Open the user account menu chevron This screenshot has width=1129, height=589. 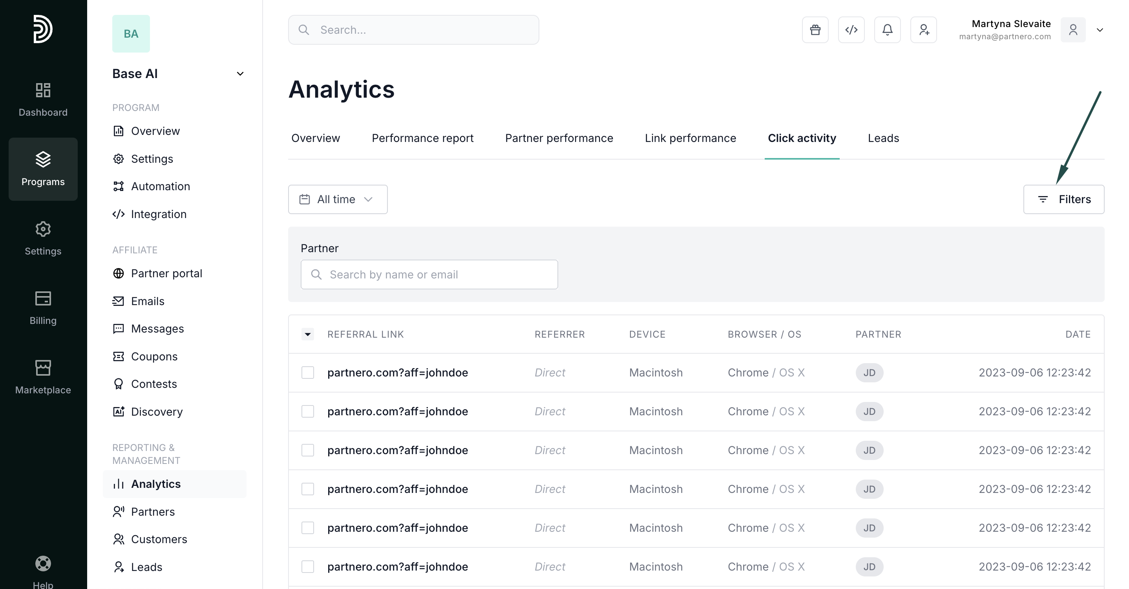pos(1100,30)
